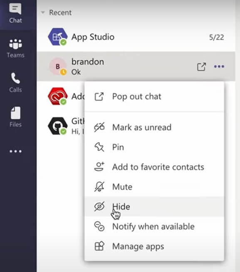Select Mark as unread

coord(154,127)
